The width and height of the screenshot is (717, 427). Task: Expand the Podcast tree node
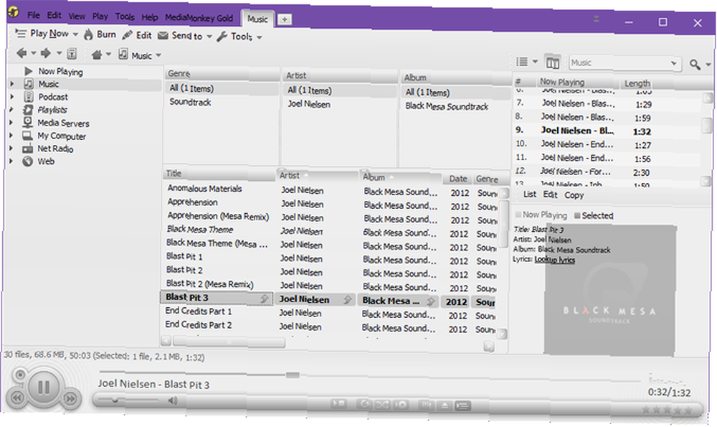tap(12, 97)
